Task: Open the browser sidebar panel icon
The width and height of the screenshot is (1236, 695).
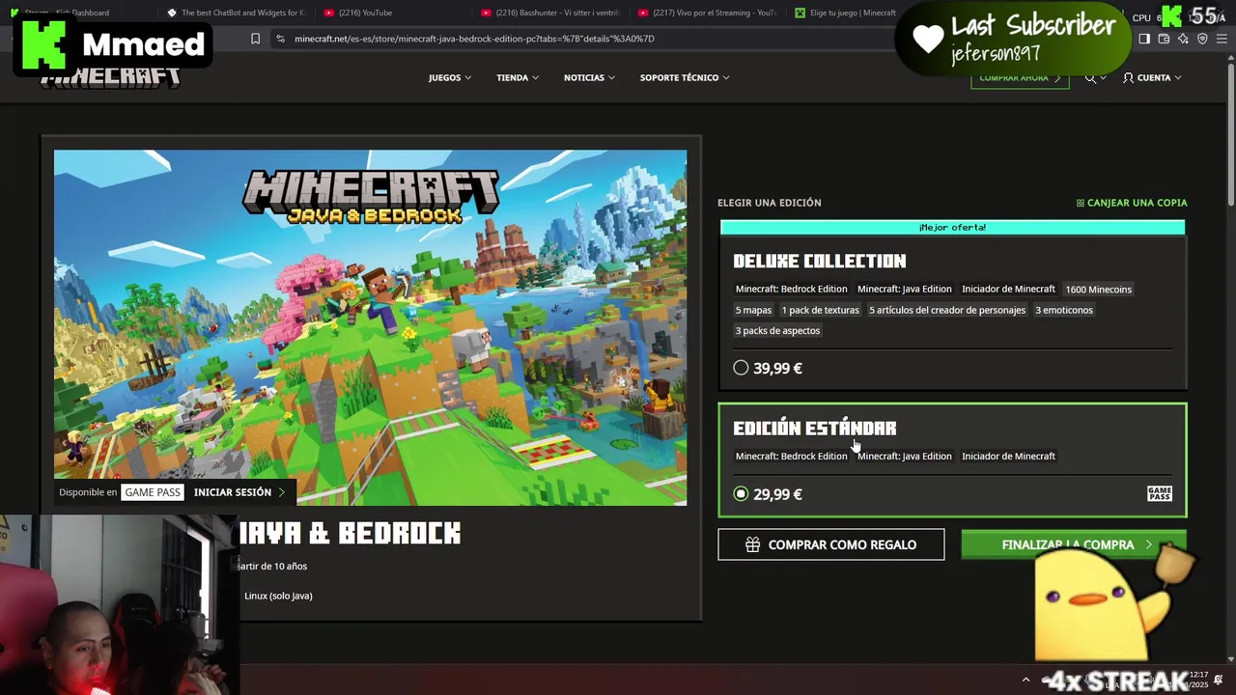Action: [x=1144, y=39]
